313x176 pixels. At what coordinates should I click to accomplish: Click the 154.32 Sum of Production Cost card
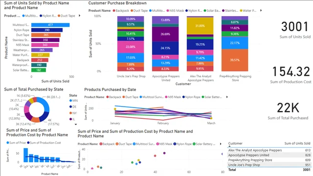click(x=291, y=75)
